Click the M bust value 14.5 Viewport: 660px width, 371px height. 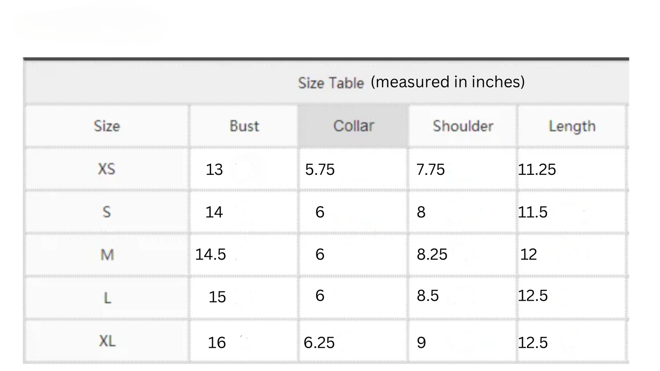click(x=211, y=255)
